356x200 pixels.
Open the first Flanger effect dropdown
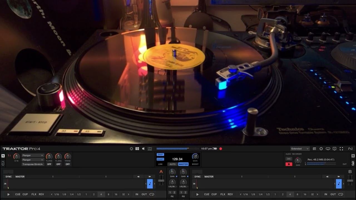click(33, 155)
